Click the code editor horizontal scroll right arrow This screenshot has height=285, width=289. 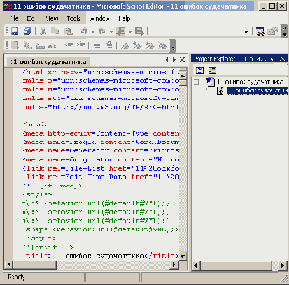tap(174, 265)
